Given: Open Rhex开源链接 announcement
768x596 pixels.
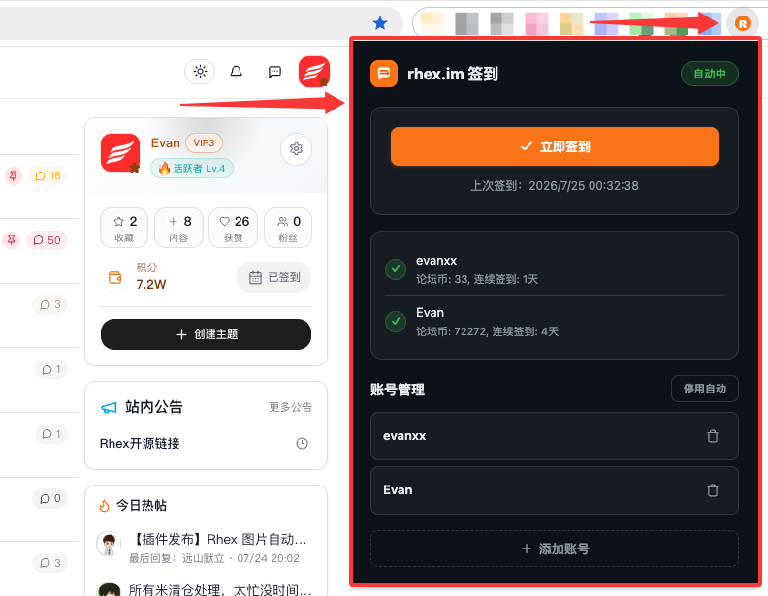Looking at the screenshot, I should (x=140, y=443).
